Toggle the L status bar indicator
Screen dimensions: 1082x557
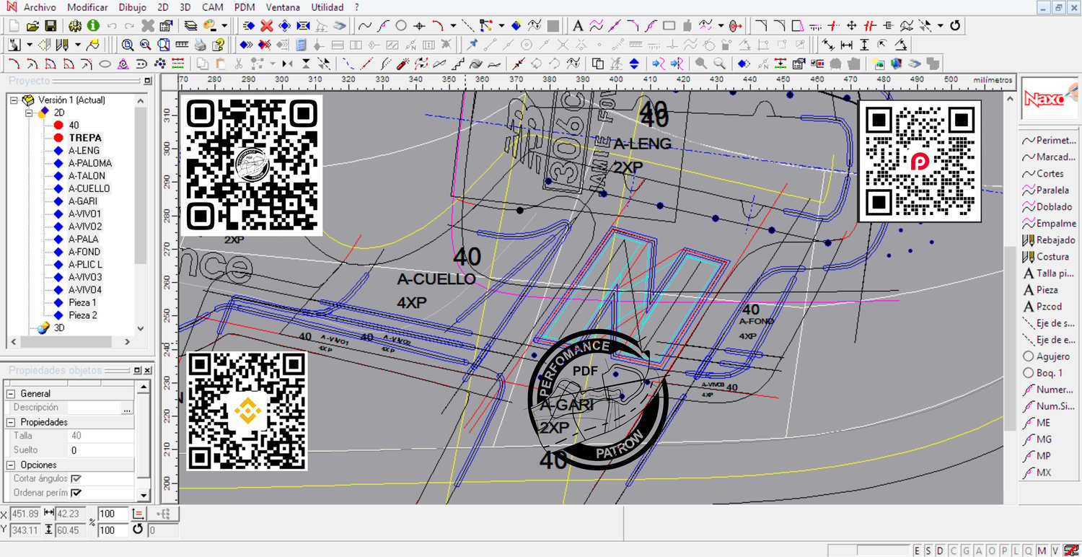pyautogui.click(x=1015, y=551)
